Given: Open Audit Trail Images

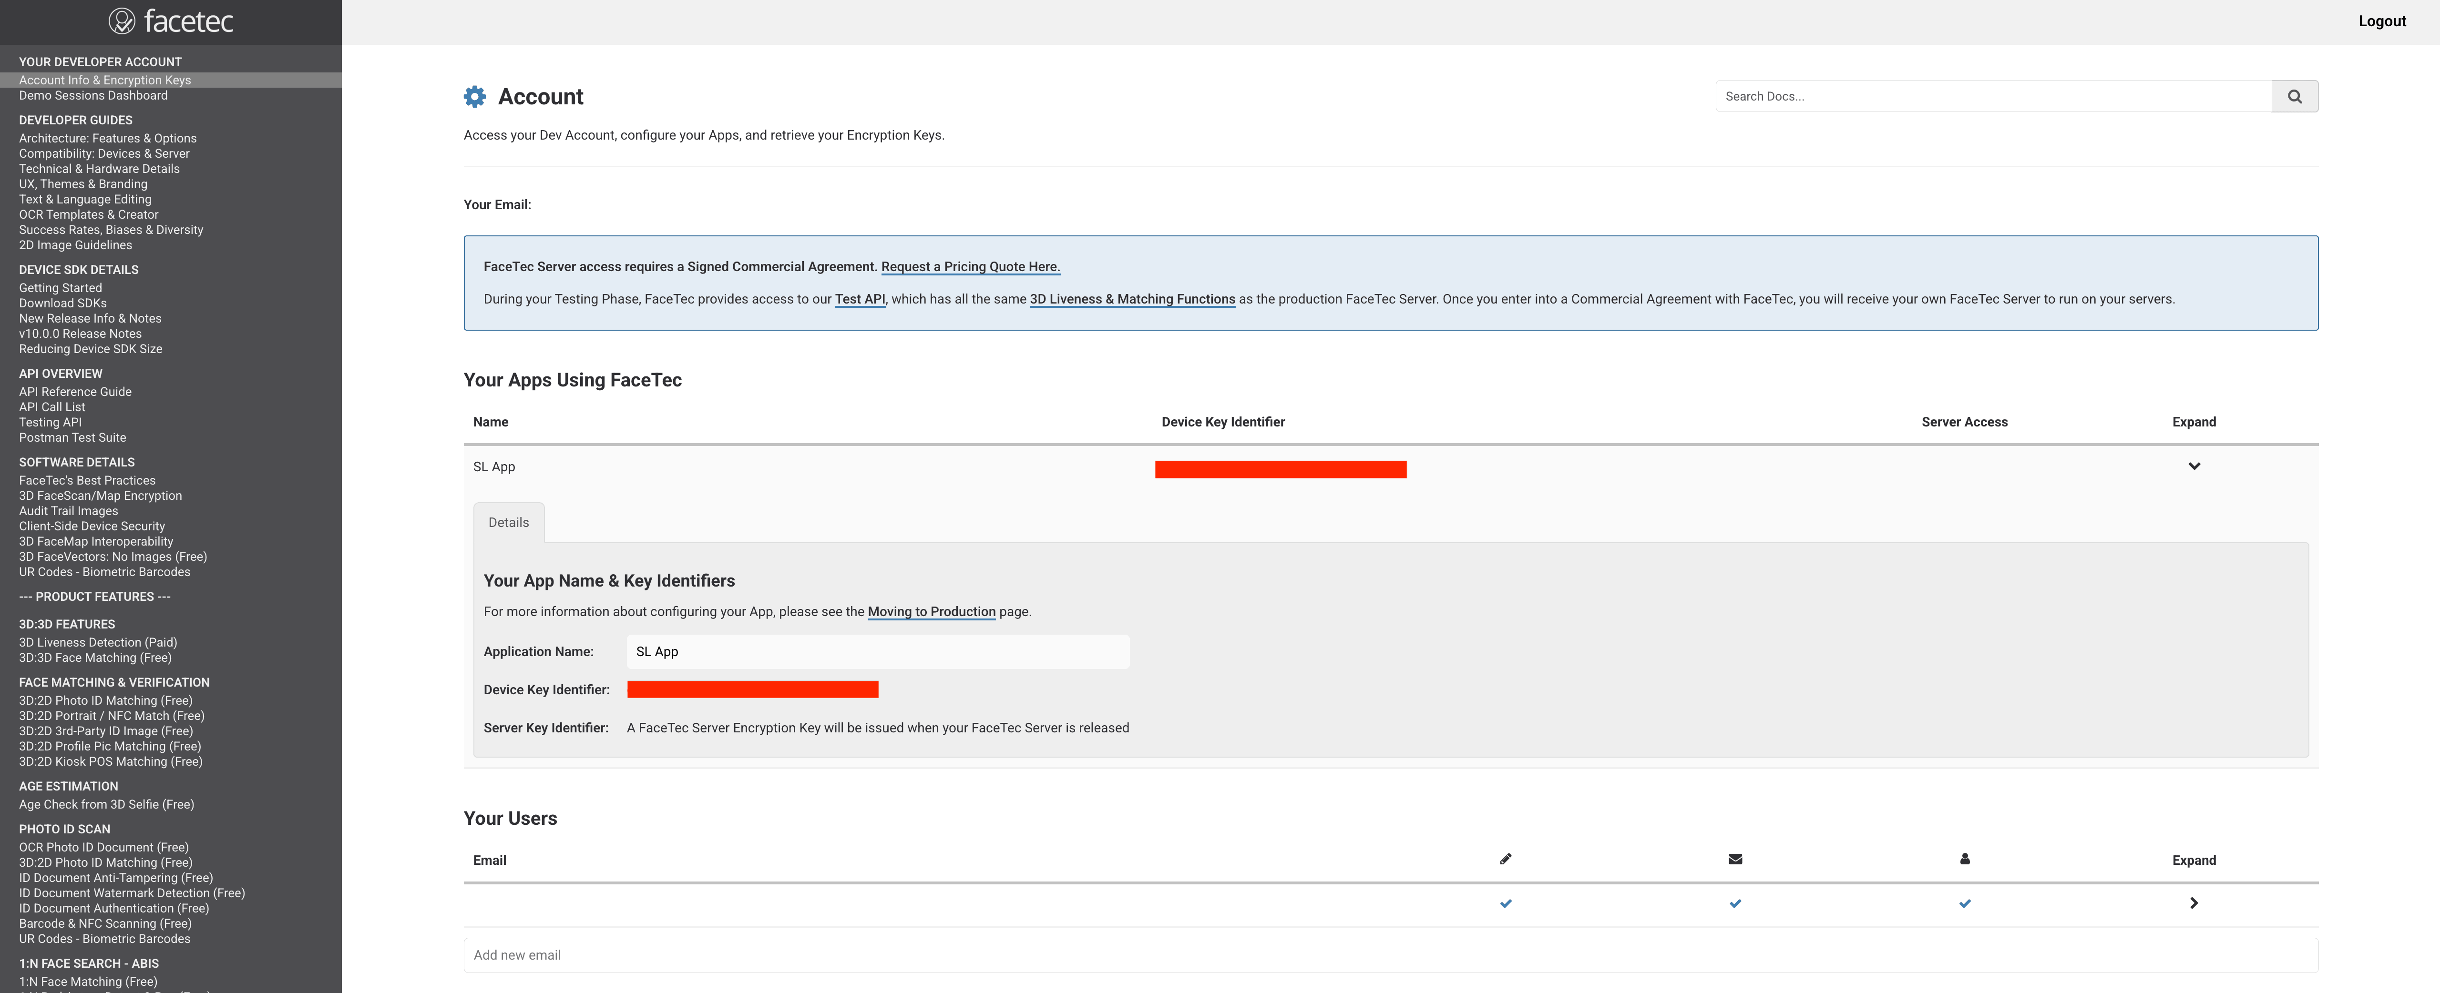Looking at the screenshot, I should (68, 511).
